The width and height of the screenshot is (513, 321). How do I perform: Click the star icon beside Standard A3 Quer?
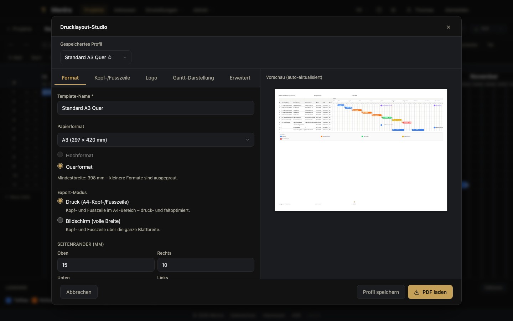point(110,57)
